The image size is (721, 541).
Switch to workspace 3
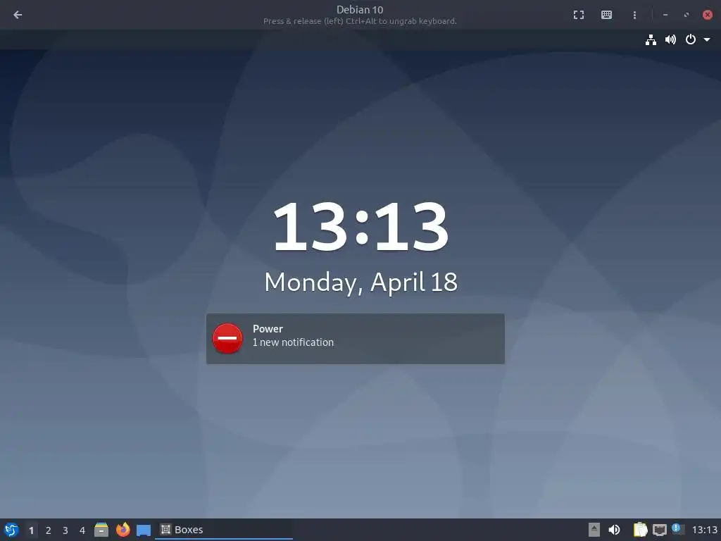[65, 530]
